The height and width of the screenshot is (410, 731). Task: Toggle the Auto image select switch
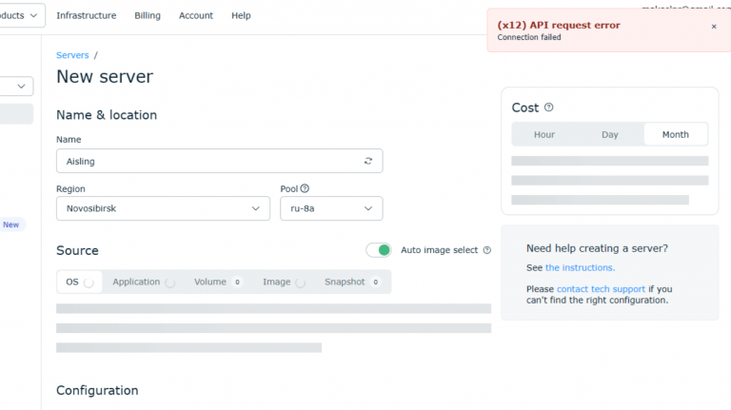pos(379,250)
